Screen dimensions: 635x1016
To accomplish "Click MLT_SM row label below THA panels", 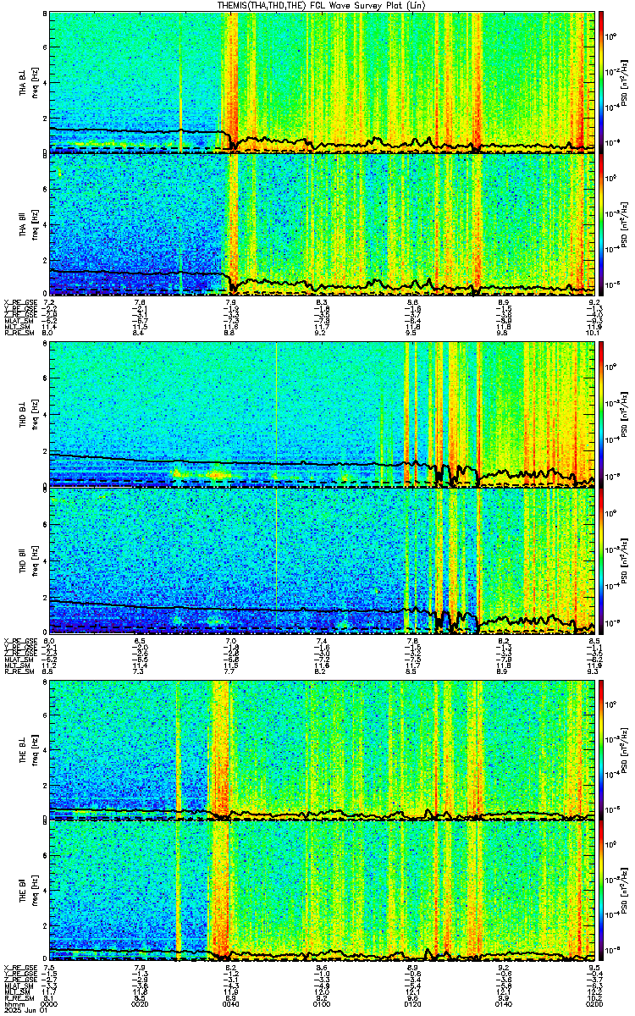I will click(16, 327).
